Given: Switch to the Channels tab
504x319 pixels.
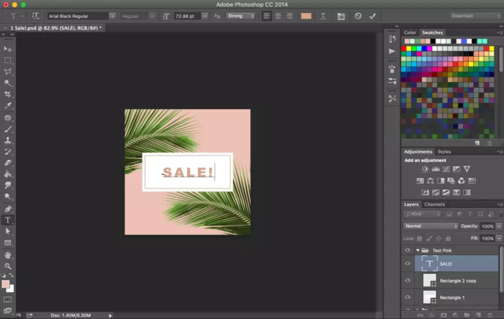Looking at the screenshot, I should pyautogui.click(x=434, y=205).
